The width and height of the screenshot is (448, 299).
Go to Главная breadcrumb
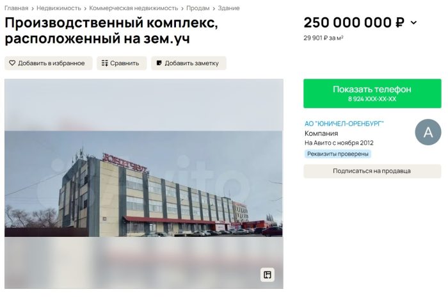click(x=16, y=8)
